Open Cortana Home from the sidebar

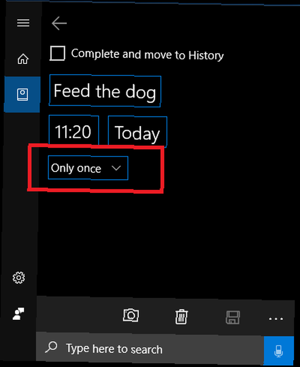pyautogui.click(x=23, y=59)
